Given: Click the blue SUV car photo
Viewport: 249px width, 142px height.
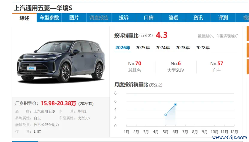Looking at the screenshot, I should 61,61.
